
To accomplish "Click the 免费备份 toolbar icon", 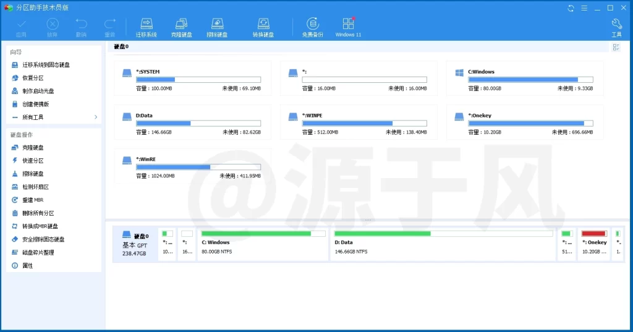I will pos(312,28).
